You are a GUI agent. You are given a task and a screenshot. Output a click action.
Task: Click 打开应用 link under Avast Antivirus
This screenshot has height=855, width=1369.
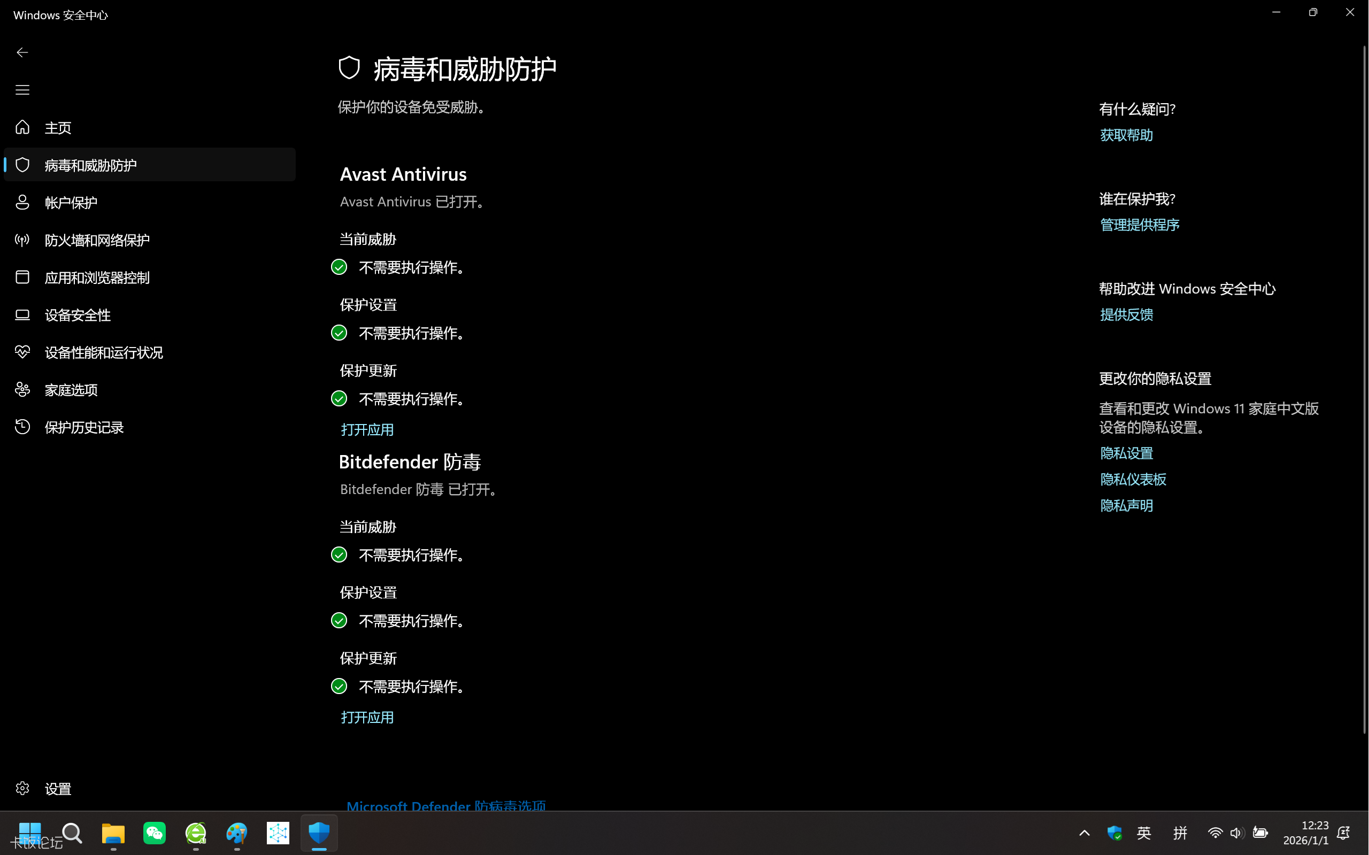[367, 430]
